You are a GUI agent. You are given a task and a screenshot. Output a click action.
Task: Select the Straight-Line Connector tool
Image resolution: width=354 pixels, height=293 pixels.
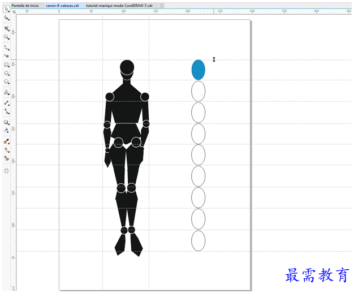click(6, 111)
